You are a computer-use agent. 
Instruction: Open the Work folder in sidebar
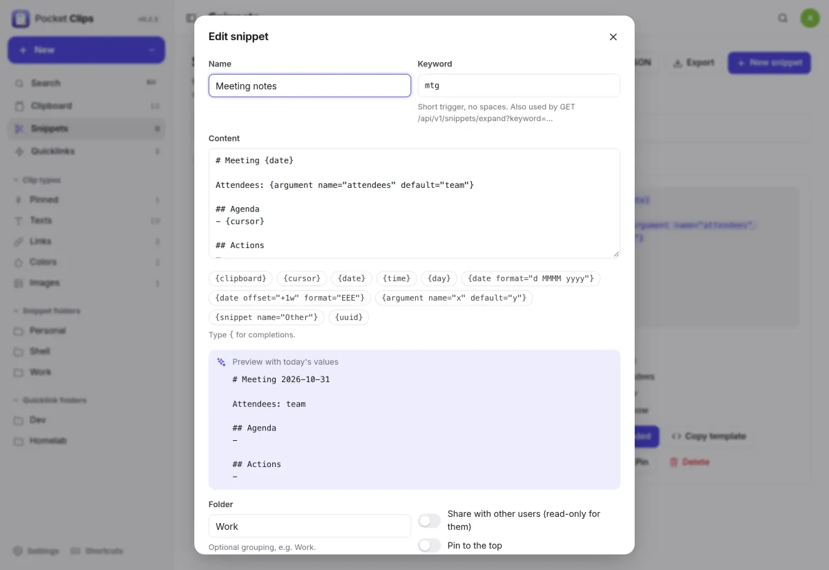point(86,372)
